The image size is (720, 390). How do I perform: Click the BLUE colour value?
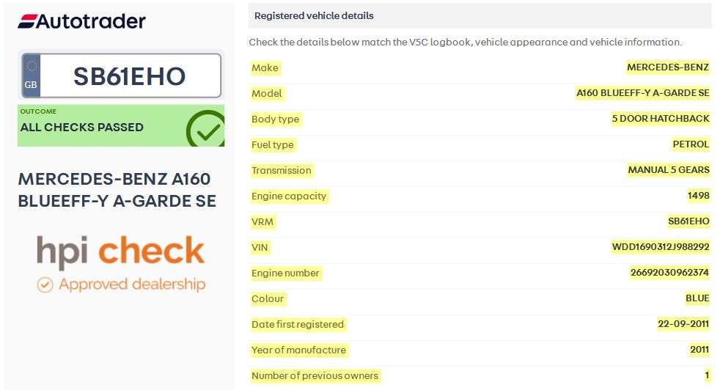point(697,298)
